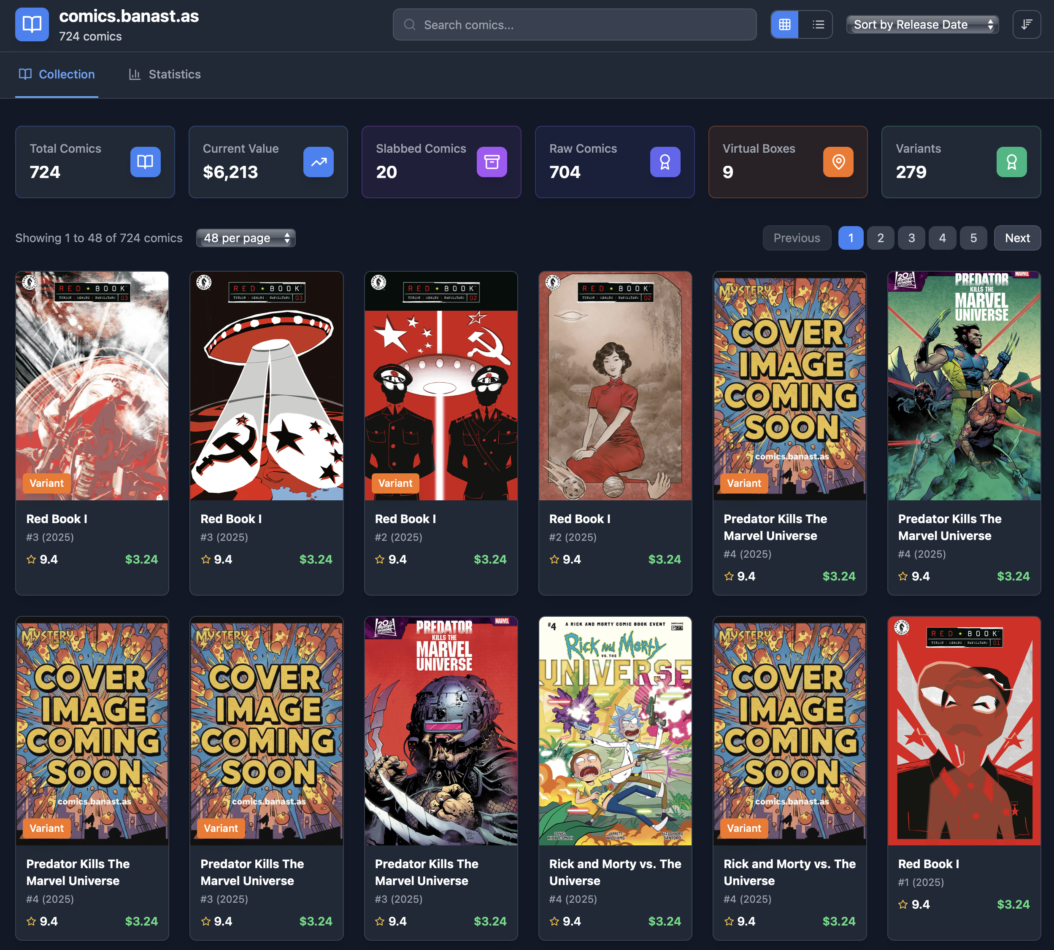Toggle sort direction icon button
Screen dimensions: 1054x950
(1026, 24)
